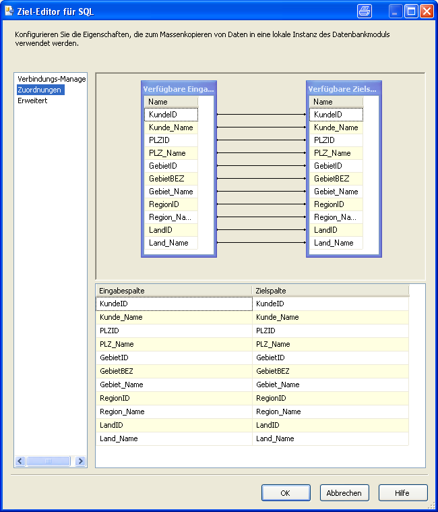438x512 pixels.
Task: Click Zielspalte cell GebietID in grid
Action: (330, 358)
